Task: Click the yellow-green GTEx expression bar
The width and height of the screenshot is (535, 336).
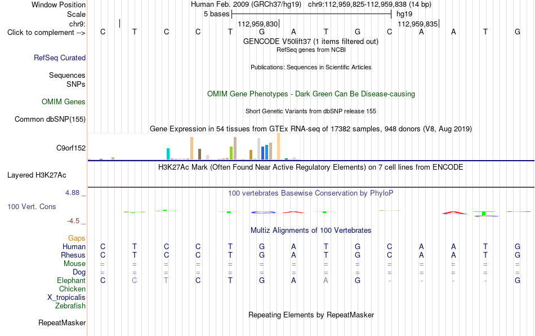Action: pyautogui.click(x=231, y=153)
